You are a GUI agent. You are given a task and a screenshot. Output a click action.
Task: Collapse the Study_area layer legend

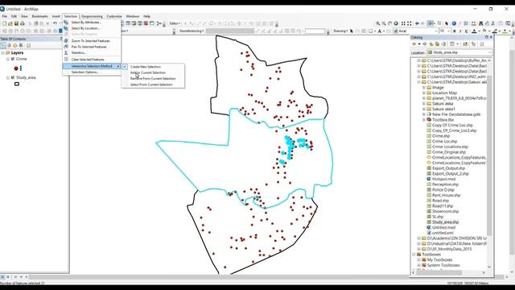pyautogui.click(x=8, y=77)
